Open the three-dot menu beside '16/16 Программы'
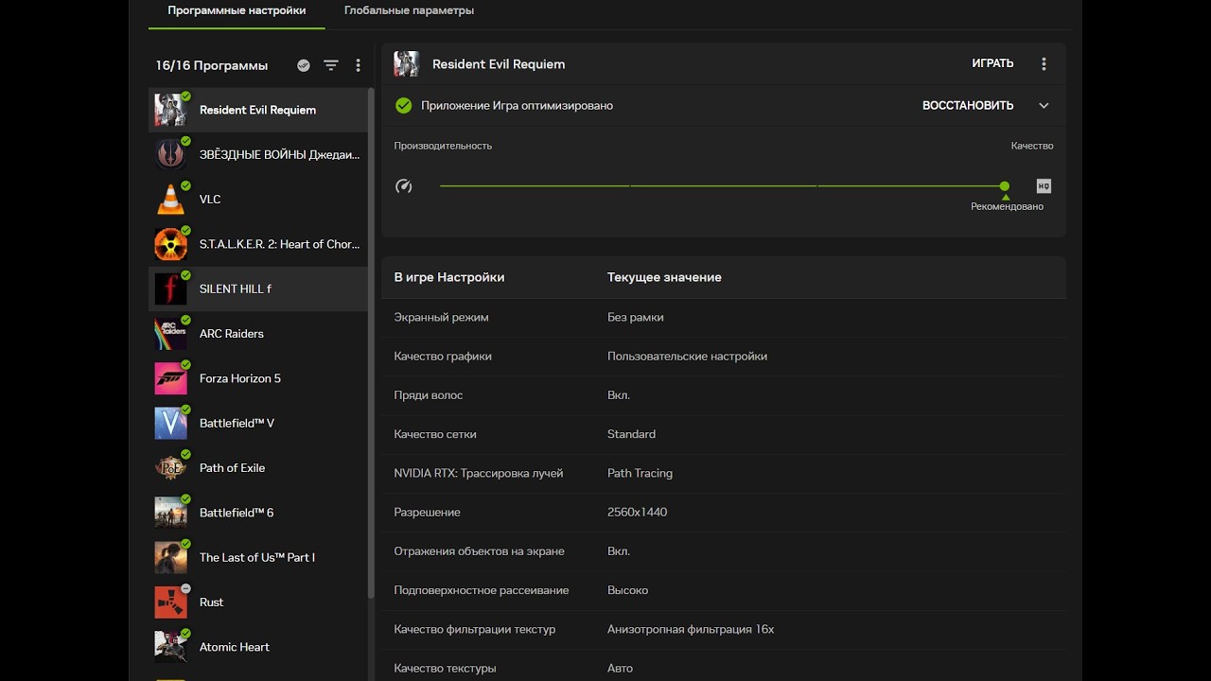1211x681 pixels. (x=358, y=65)
